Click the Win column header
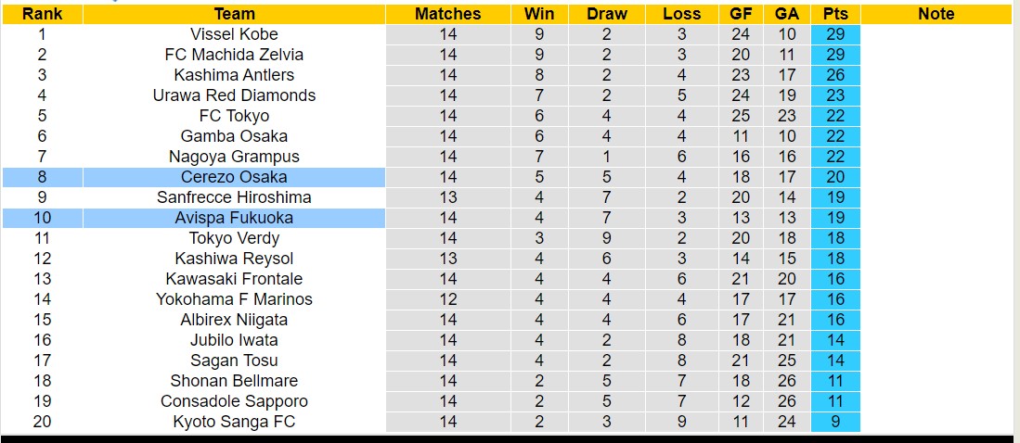This screenshot has height=443, width=1020. click(539, 14)
